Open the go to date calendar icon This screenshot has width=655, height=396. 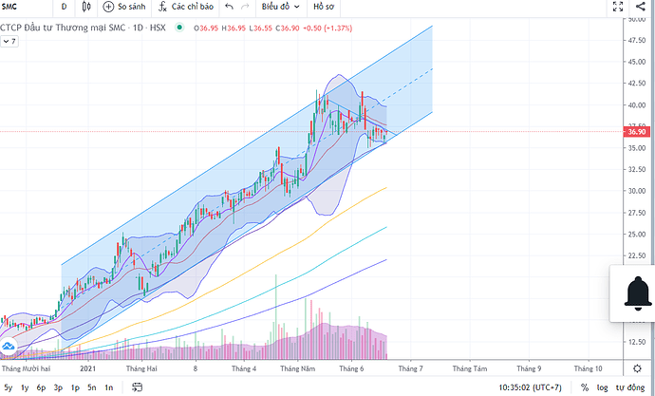pos(137,387)
